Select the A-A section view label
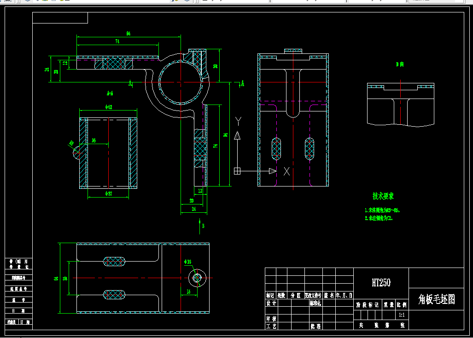Viewport: 473px width, 338px height. point(110,93)
